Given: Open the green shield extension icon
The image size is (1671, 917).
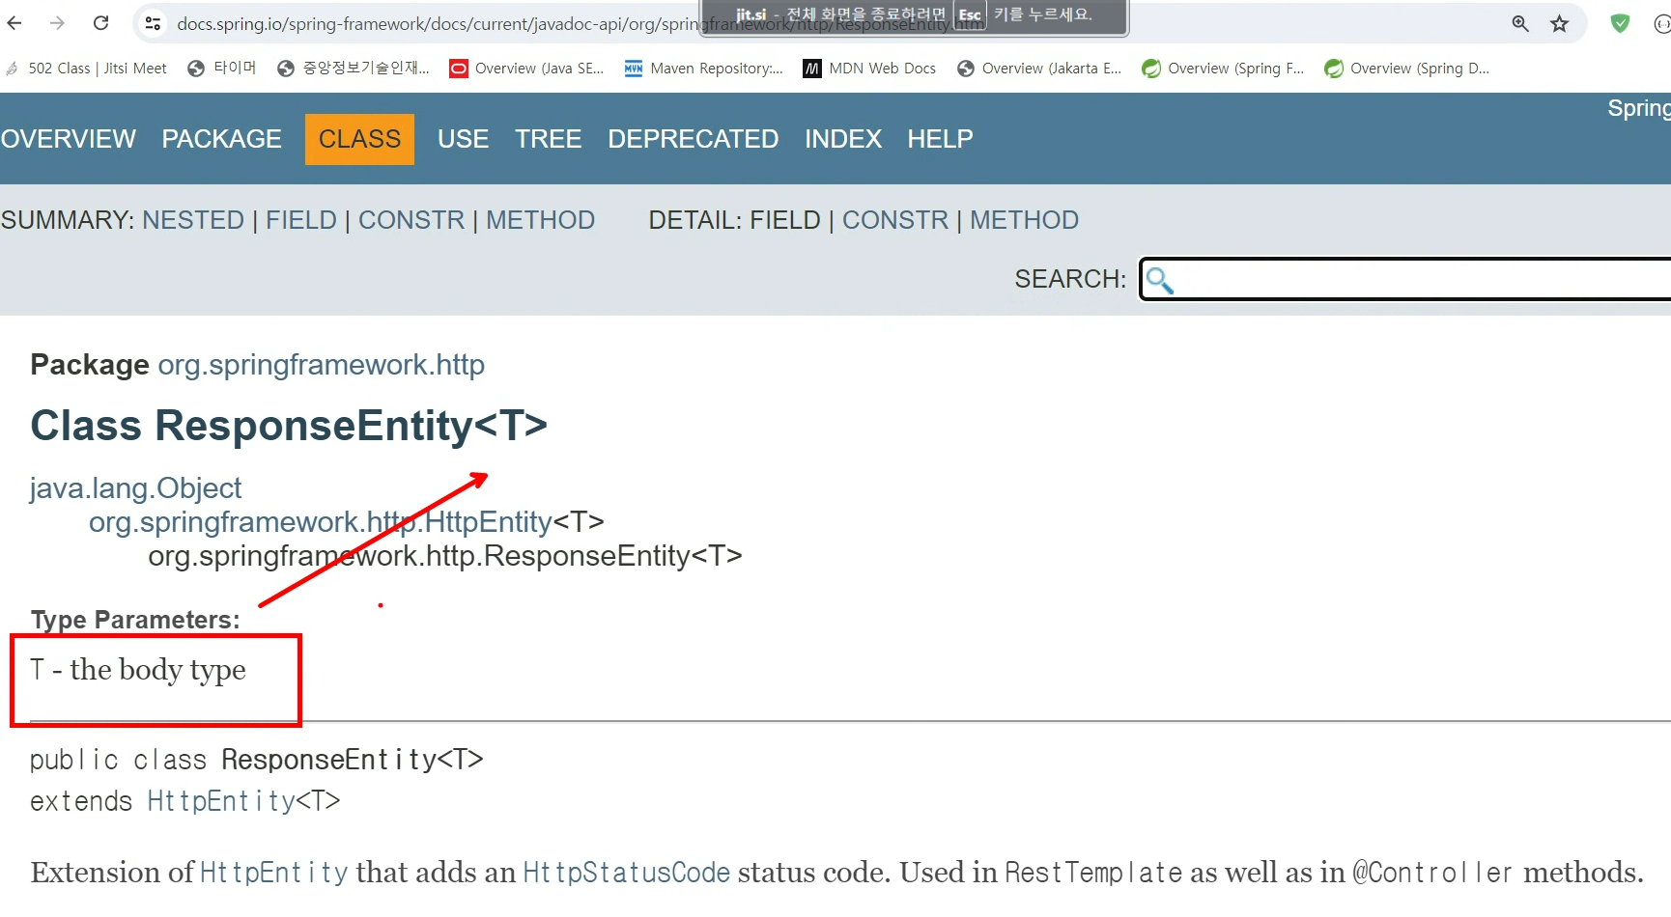Looking at the screenshot, I should point(1621,24).
